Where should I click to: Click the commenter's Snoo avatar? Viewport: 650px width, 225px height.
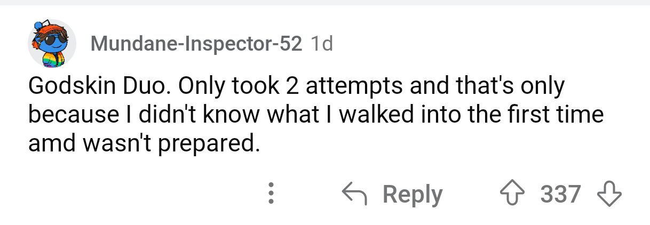[51, 44]
